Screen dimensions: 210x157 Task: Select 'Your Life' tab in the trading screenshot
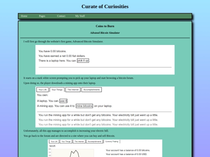pyautogui.click(x=54, y=141)
